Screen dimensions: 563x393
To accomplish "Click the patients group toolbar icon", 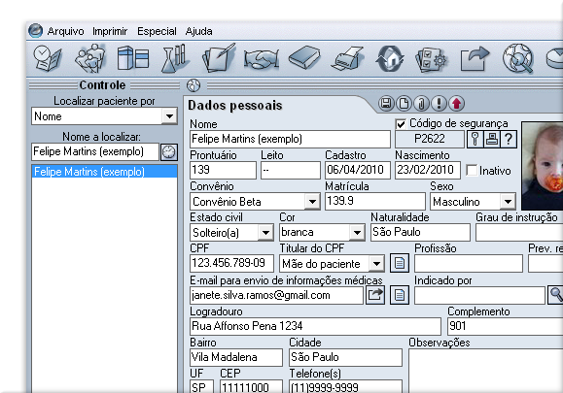I will coord(89,58).
